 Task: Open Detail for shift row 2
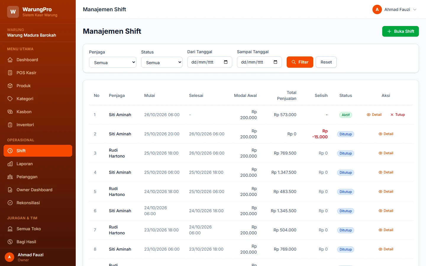click(386, 134)
